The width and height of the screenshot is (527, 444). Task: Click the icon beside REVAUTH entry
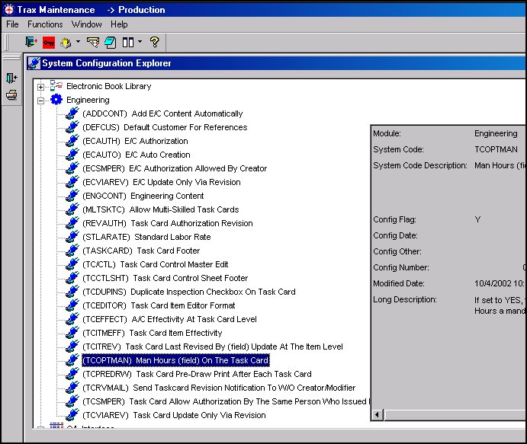tap(72, 223)
